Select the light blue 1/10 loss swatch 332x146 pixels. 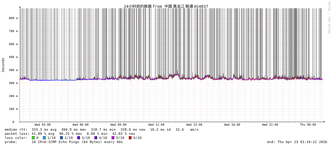pos(44,138)
